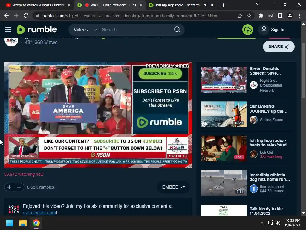Viewport: 306px width, 230px height.
Task: Click Sign In
Action: (x=278, y=30)
